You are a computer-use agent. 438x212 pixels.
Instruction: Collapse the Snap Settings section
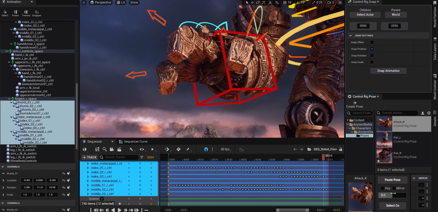click(351, 36)
